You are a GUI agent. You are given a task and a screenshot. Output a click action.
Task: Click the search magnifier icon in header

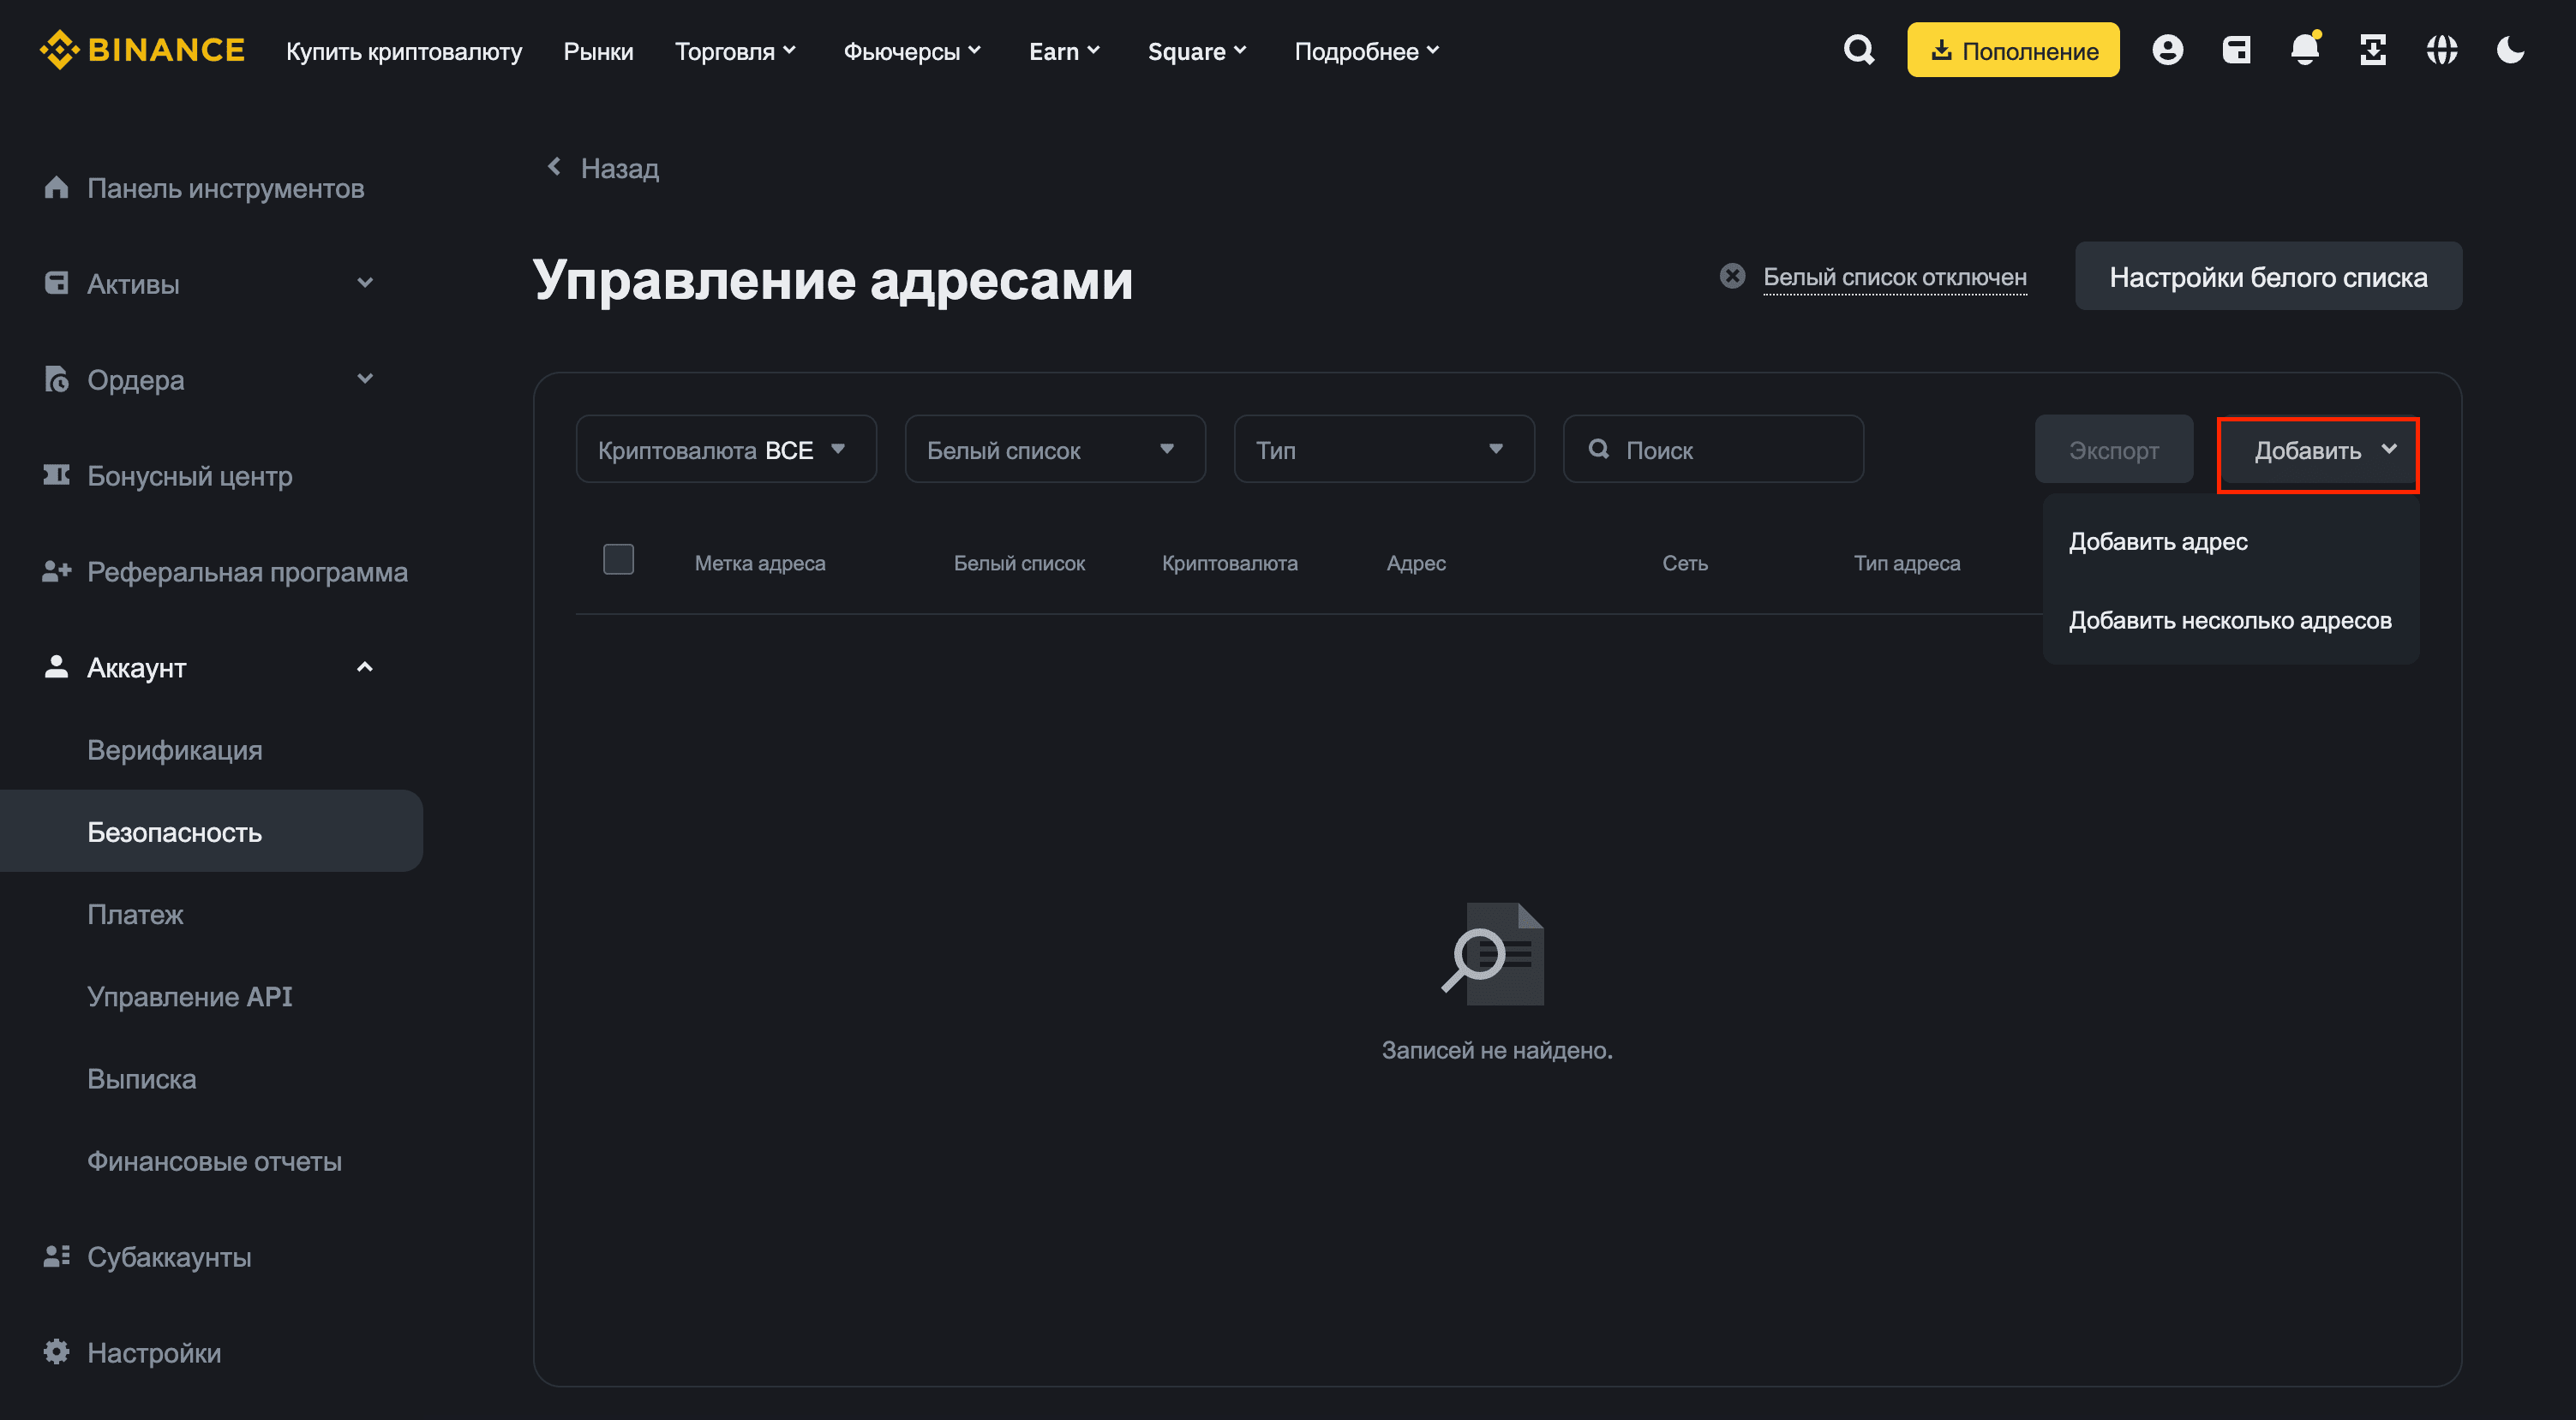(1858, 50)
